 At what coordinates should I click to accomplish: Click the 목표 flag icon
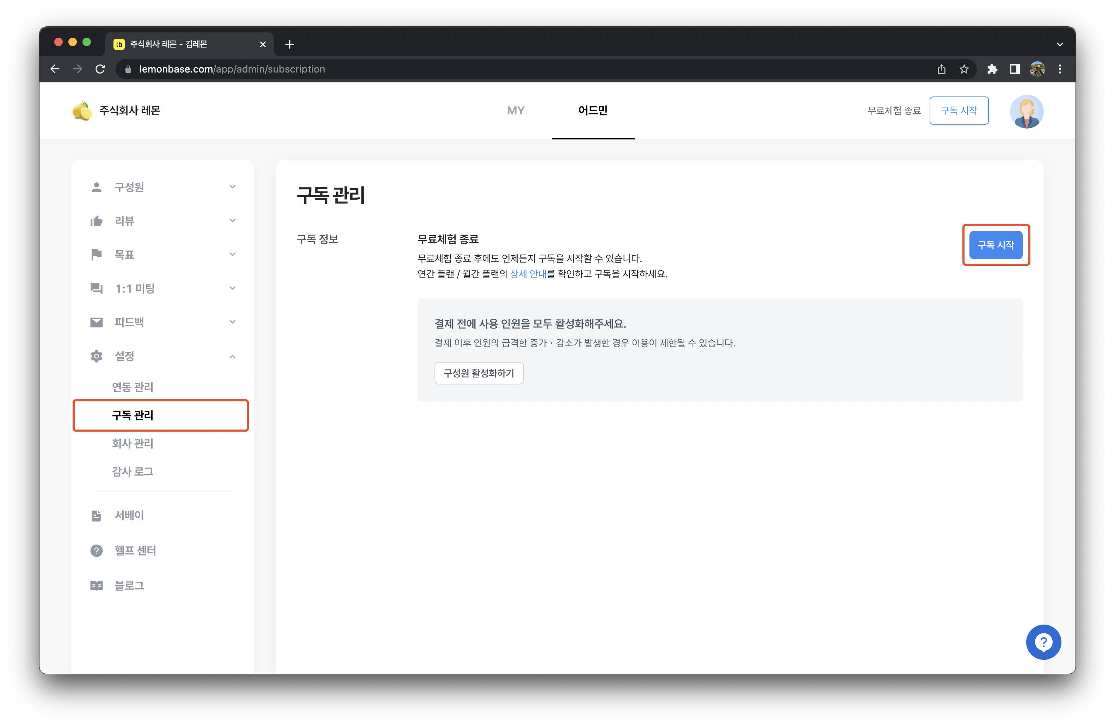tap(97, 255)
